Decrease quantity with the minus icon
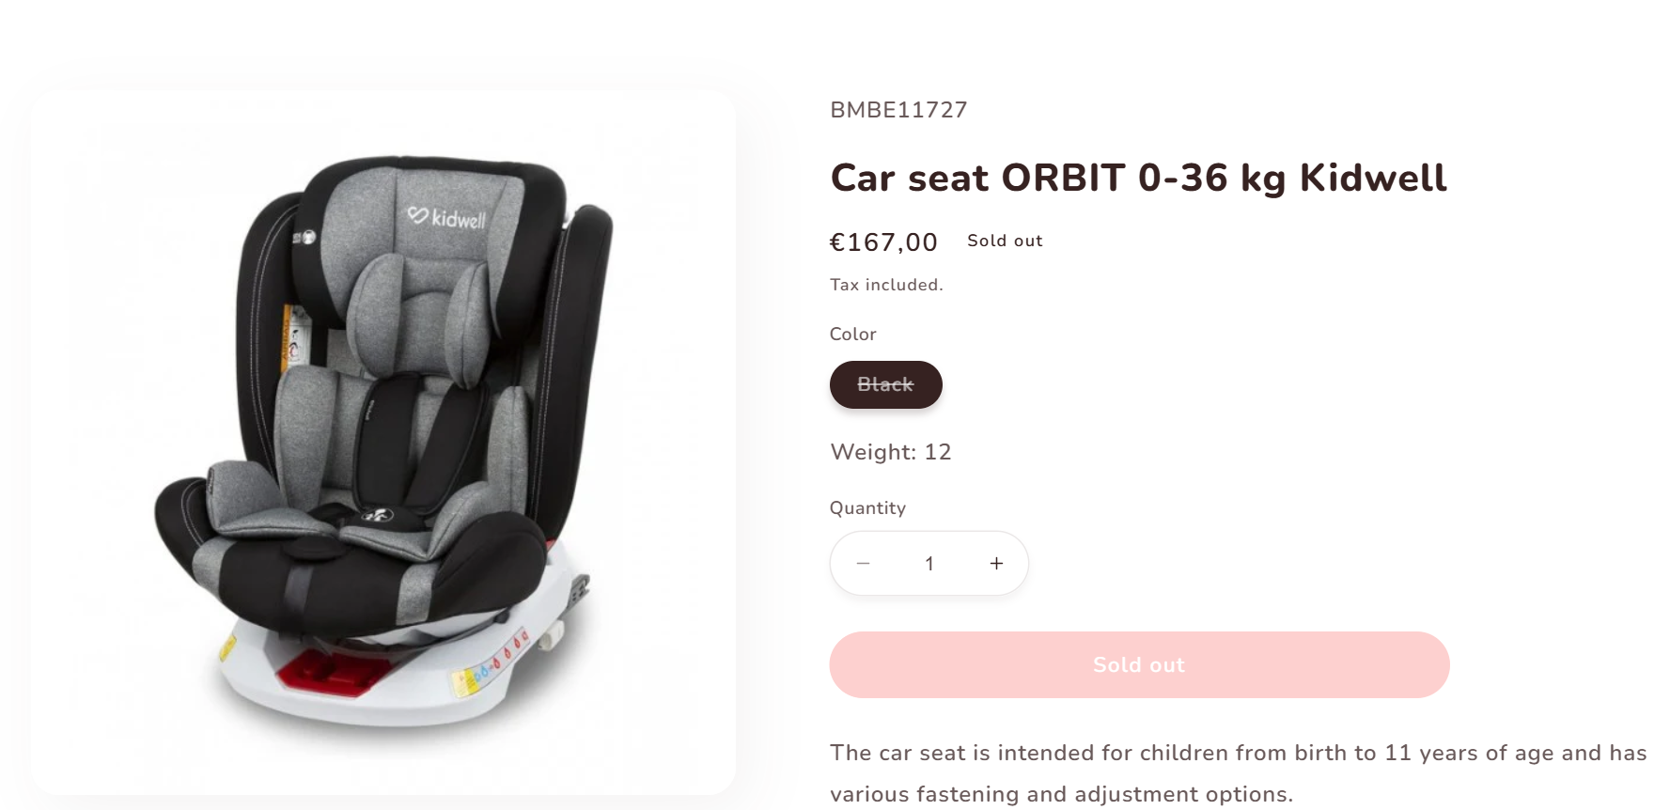This screenshot has height=810, width=1670. click(863, 564)
